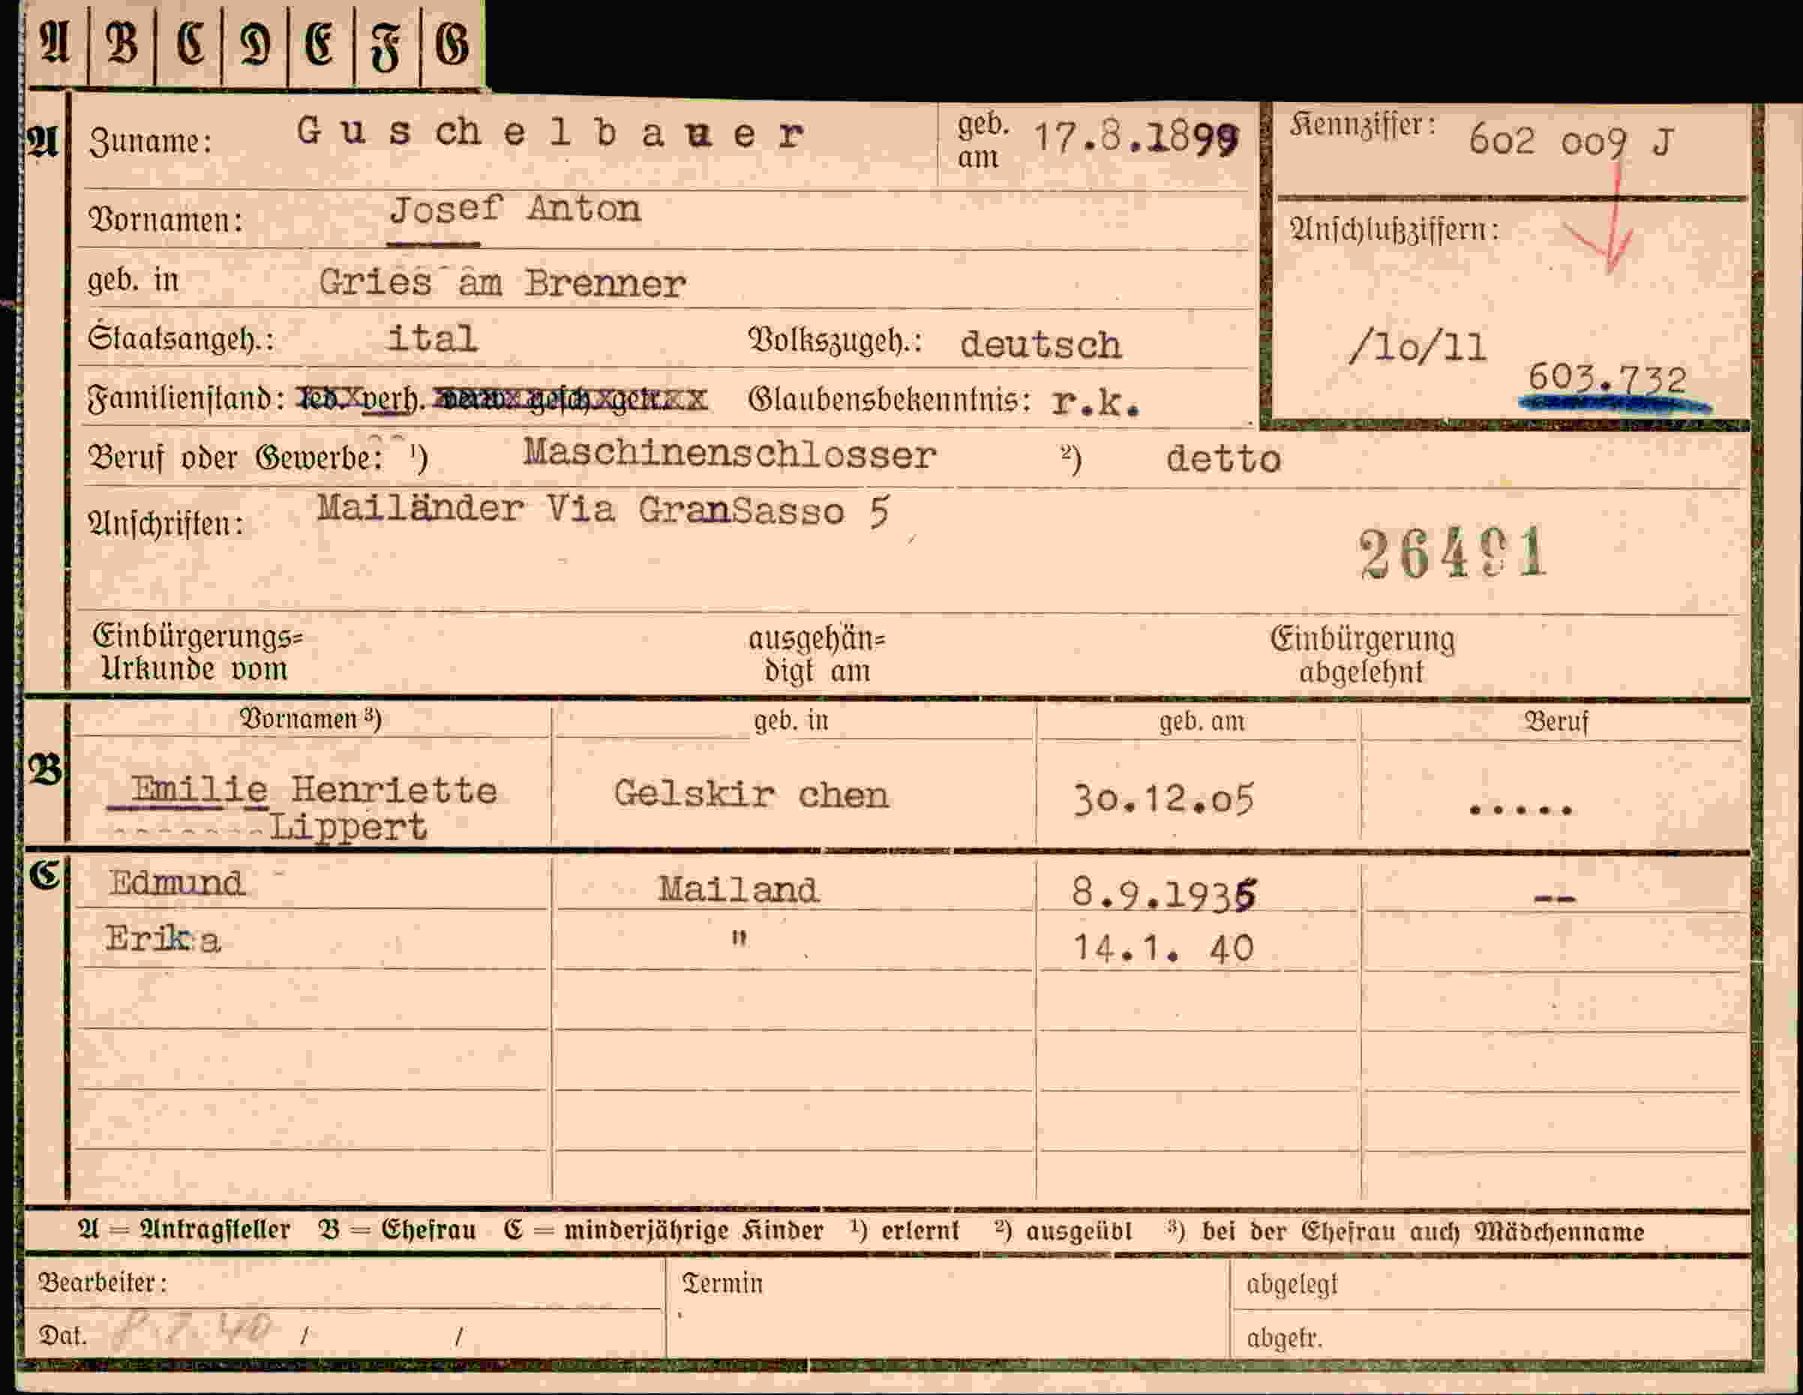Click maiden name 'Lippert'
Image resolution: width=1803 pixels, height=1395 pixels.
[349, 827]
